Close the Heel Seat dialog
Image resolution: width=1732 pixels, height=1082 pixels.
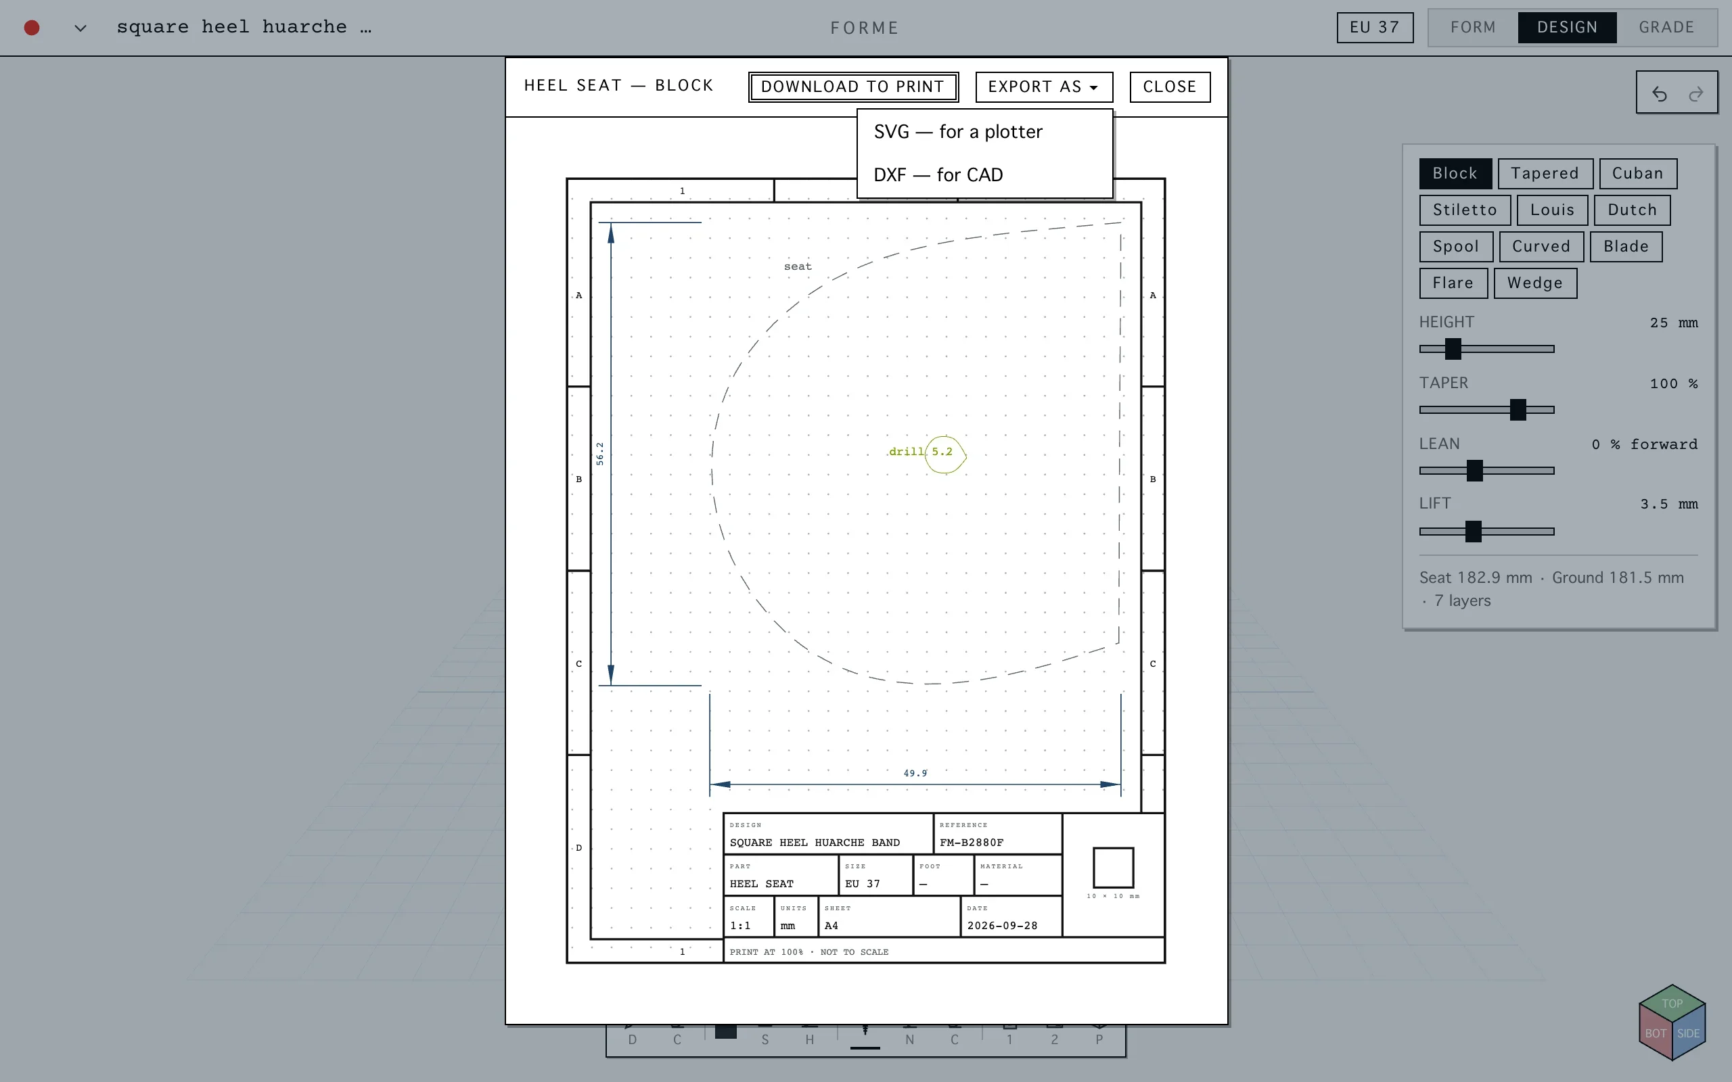pos(1170,87)
